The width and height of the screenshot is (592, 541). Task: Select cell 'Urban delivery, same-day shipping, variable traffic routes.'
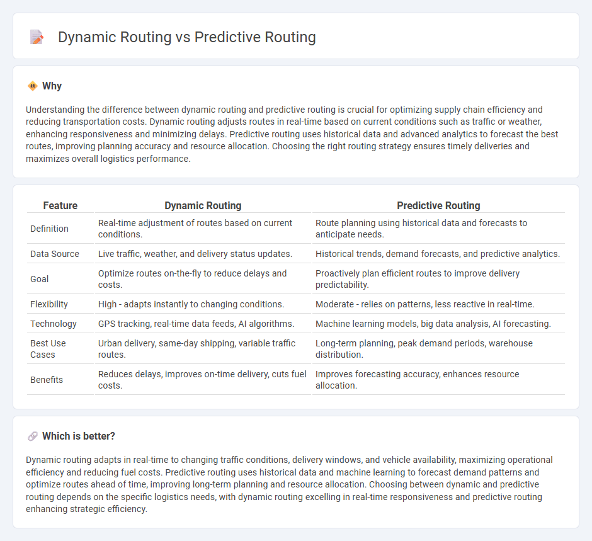pos(203,349)
